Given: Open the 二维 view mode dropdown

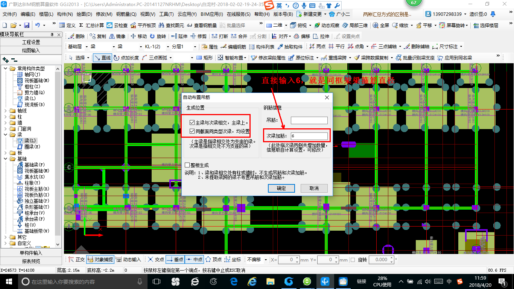Looking at the screenshot, I should click(x=287, y=25).
